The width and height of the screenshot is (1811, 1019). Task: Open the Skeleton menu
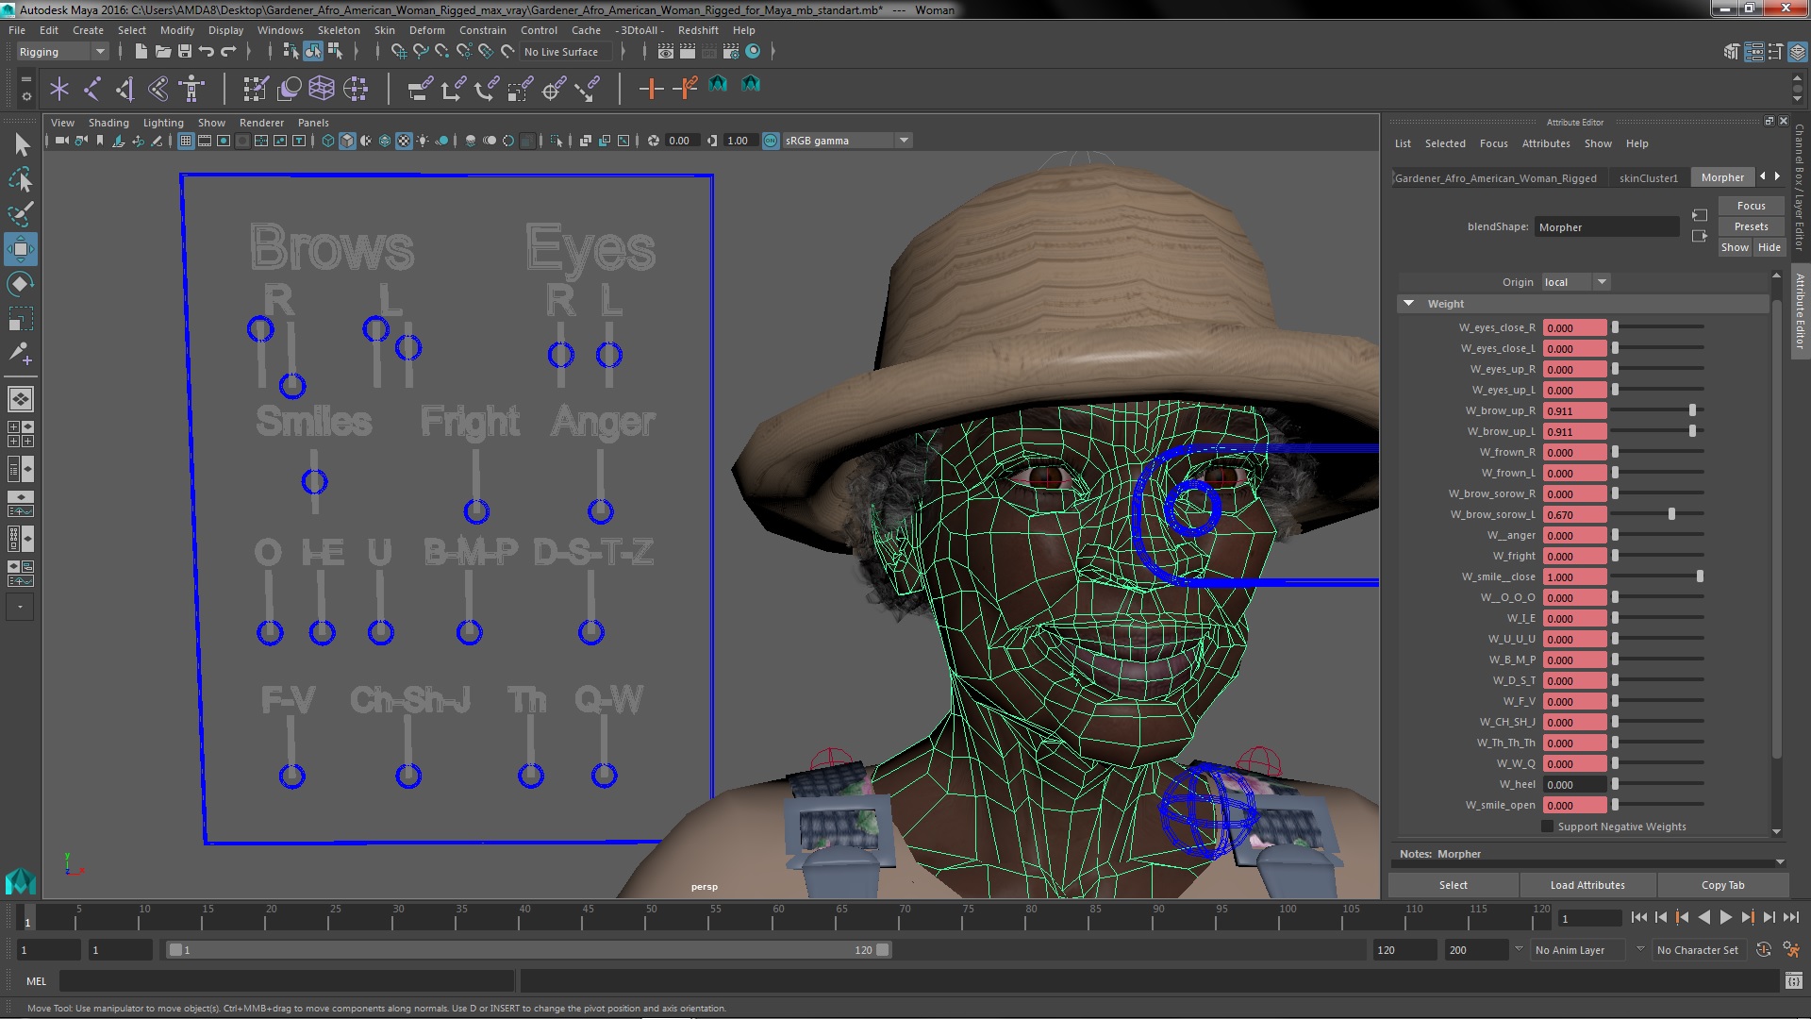[x=339, y=30]
